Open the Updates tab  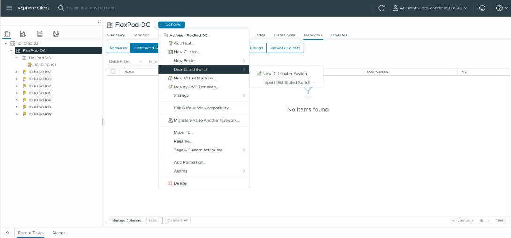339,35
